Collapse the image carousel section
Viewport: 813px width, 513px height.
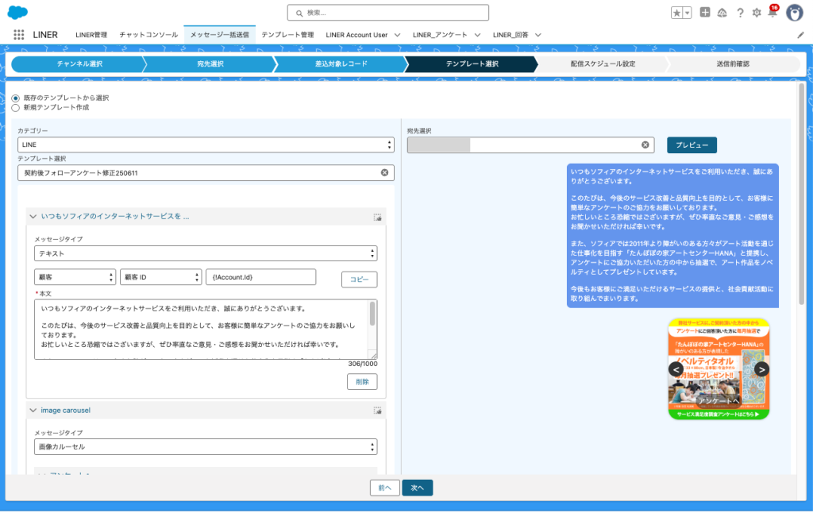tap(33, 411)
